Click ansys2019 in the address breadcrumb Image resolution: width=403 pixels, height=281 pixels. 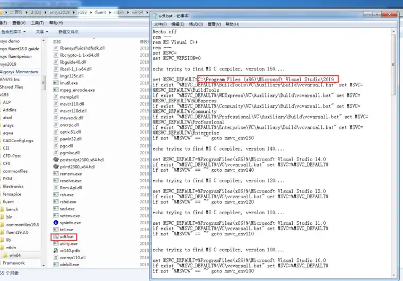pyautogui.click(x=59, y=12)
